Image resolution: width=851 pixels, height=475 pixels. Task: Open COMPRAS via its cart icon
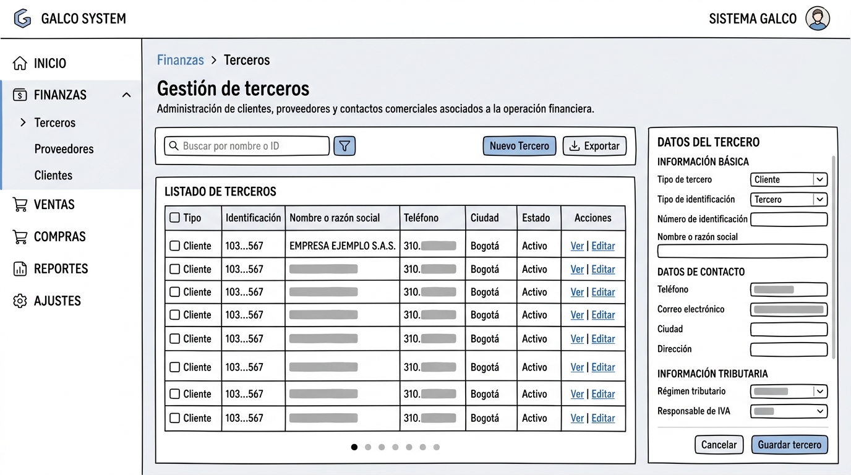click(20, 237)
